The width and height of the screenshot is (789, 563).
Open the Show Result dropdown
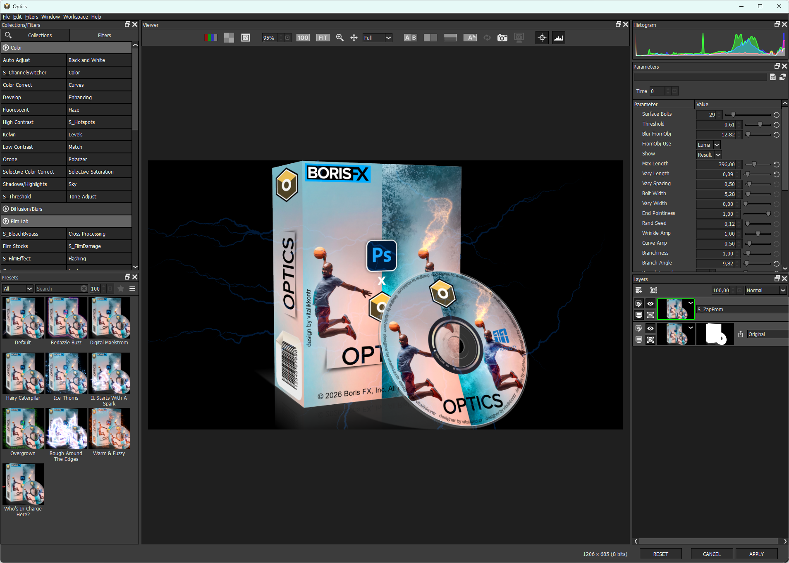[709, 155]
